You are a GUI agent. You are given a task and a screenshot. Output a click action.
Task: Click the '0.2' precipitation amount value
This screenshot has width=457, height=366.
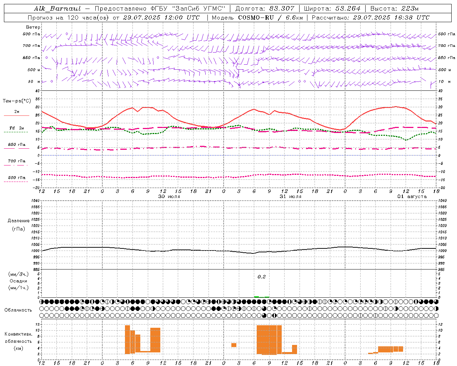pyautogui.click(x=262, y=277)
